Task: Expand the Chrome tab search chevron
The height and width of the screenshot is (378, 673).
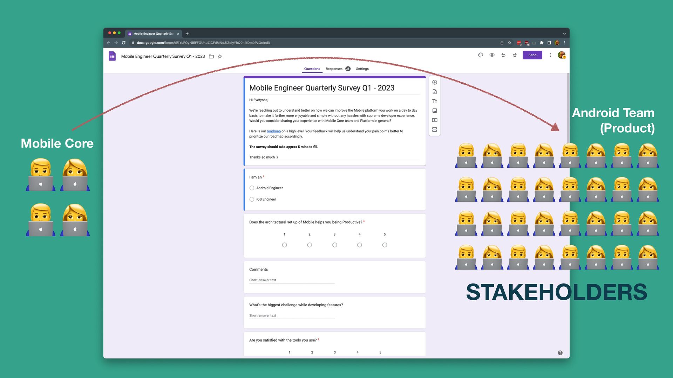Action: pos(564,34)
